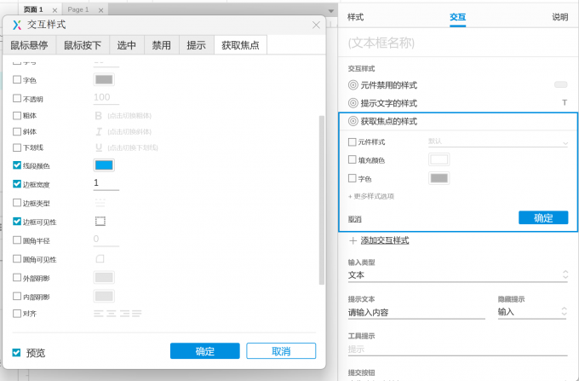Switch to 禁用 tab
This screenshot has width=579, height=381.
pyautogui.click(x=162, y=45)
